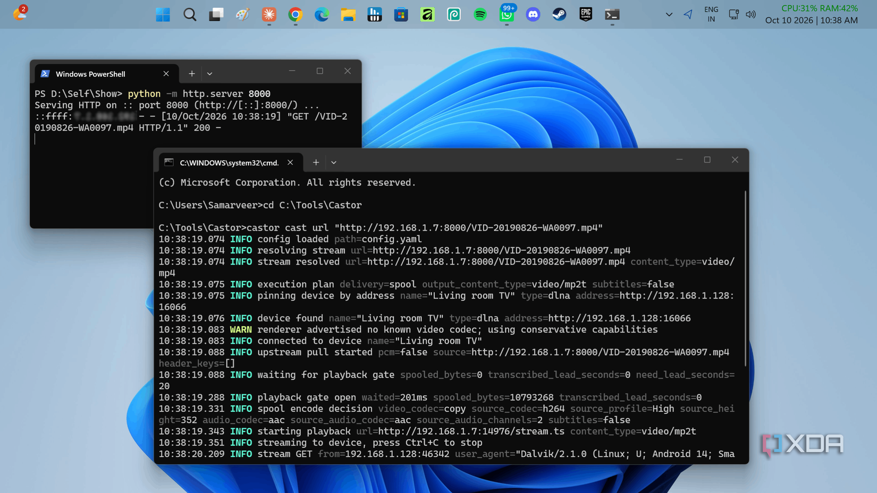877x493 pixels.
Task: Open Google Chrome from taskbar
Action: (x=296, y=14)
